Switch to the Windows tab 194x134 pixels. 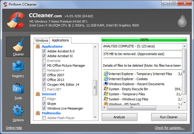click(x=42, y=40)
